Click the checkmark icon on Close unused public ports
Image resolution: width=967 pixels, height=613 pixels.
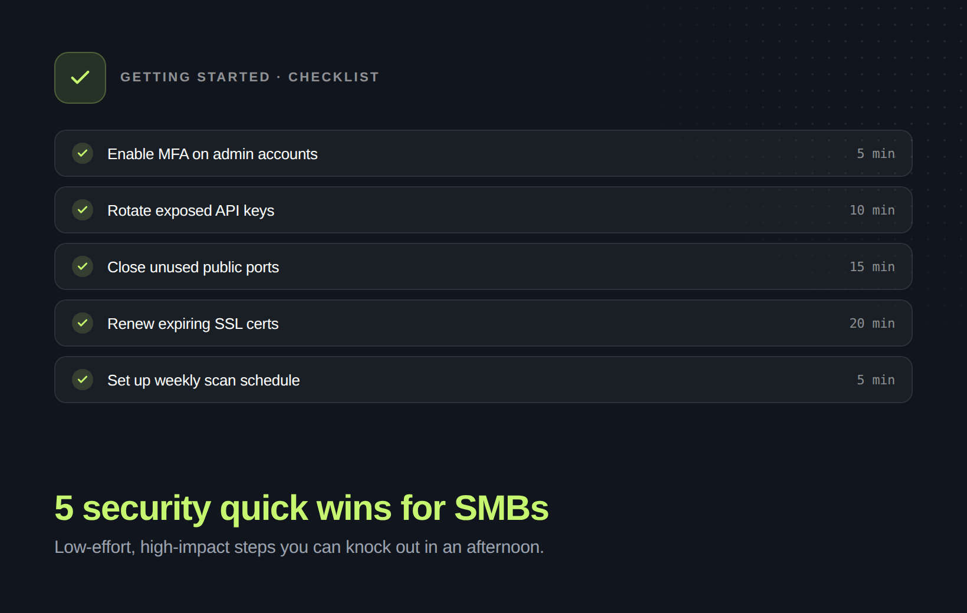click(x=83, y=266)
